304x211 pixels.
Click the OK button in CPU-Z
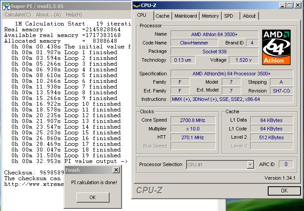click(x=284, y=191)
